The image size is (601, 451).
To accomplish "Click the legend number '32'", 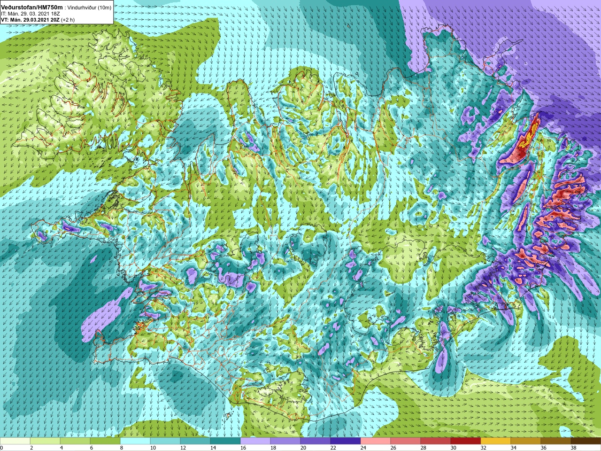I will click(x=483, y=448).
